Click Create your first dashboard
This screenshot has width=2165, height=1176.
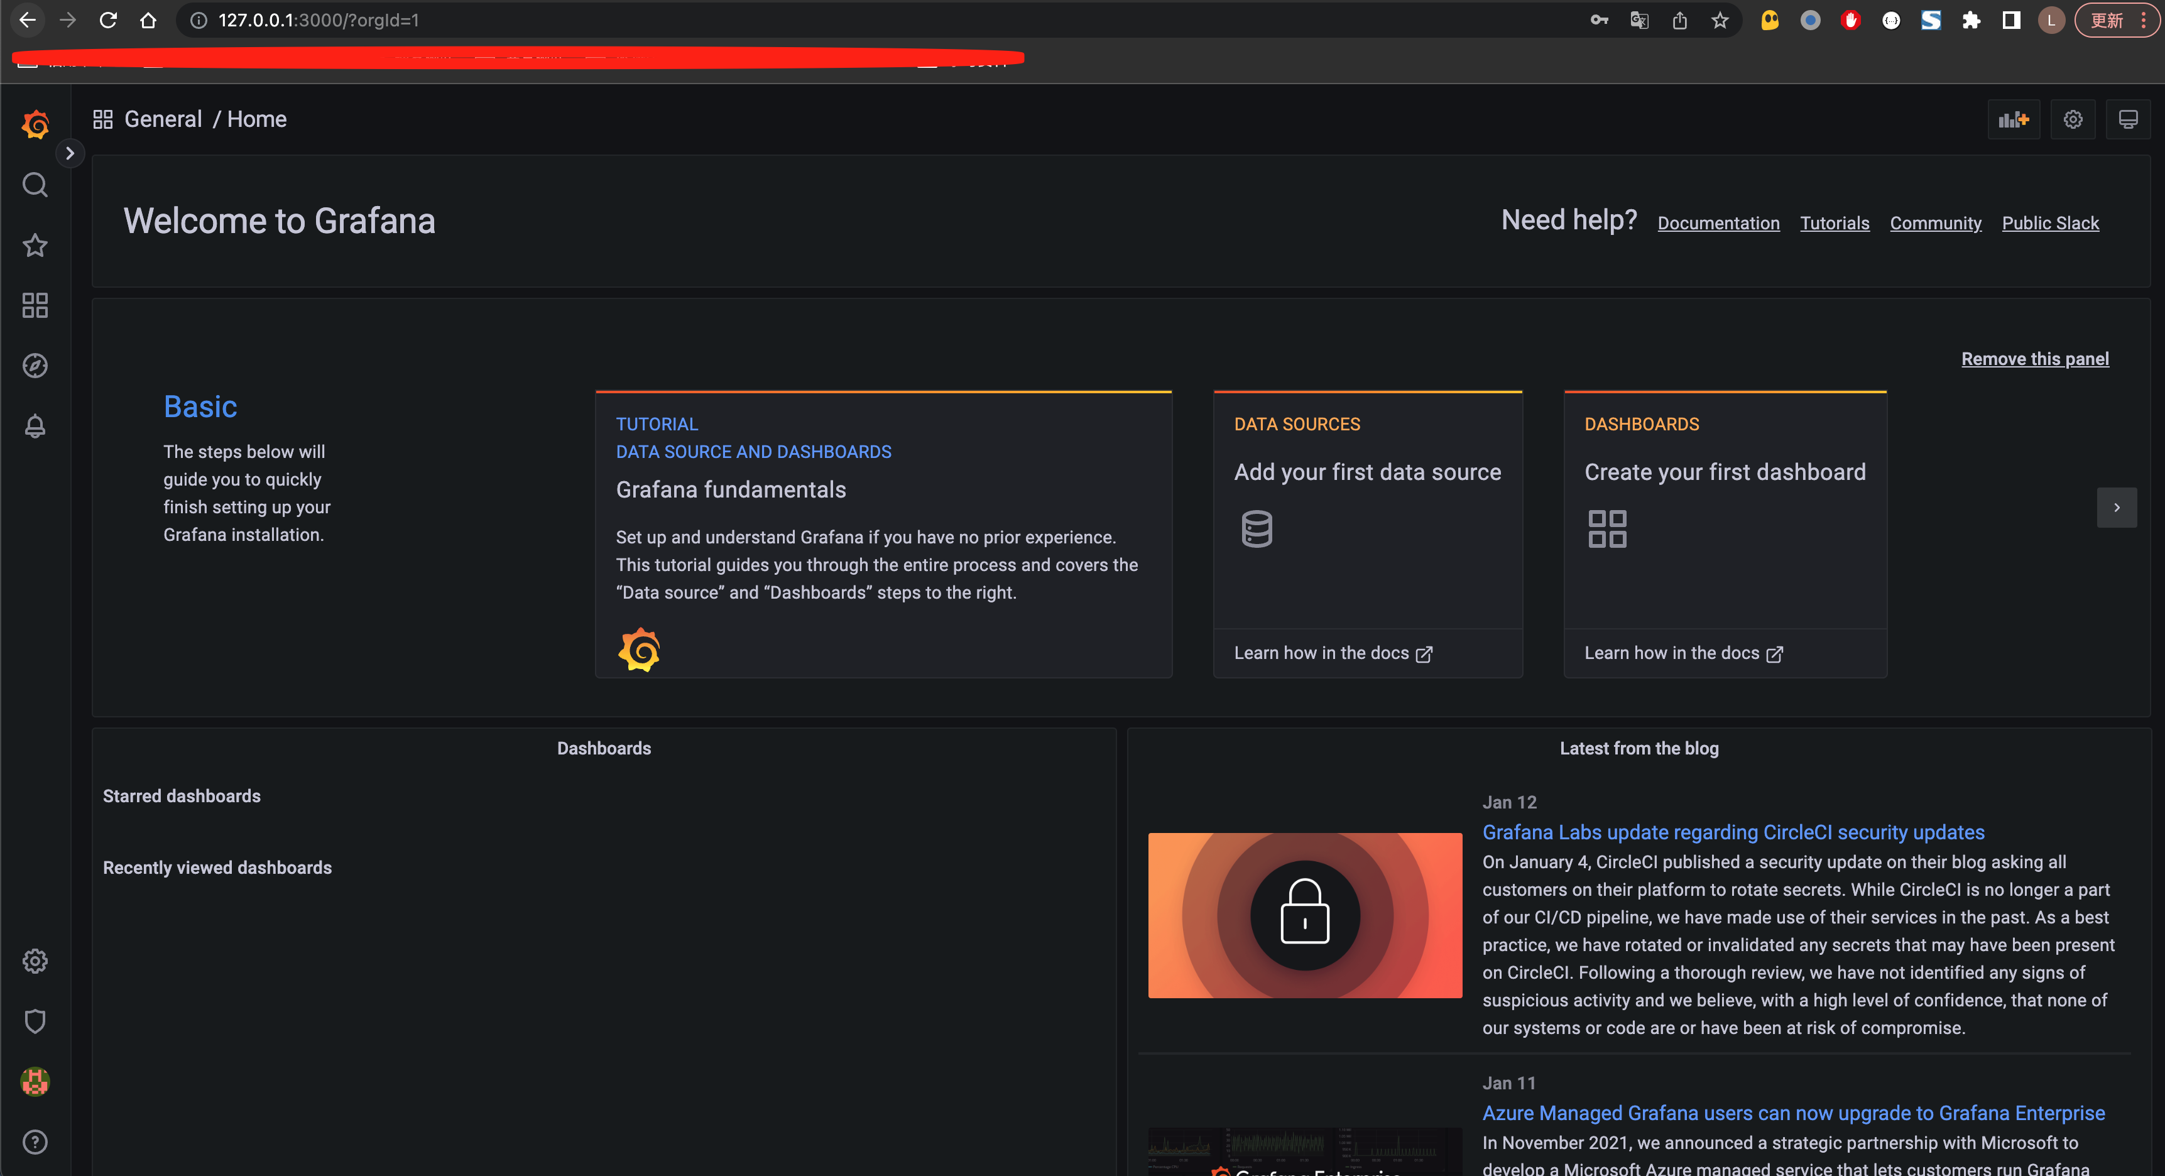click(1725, 472)
